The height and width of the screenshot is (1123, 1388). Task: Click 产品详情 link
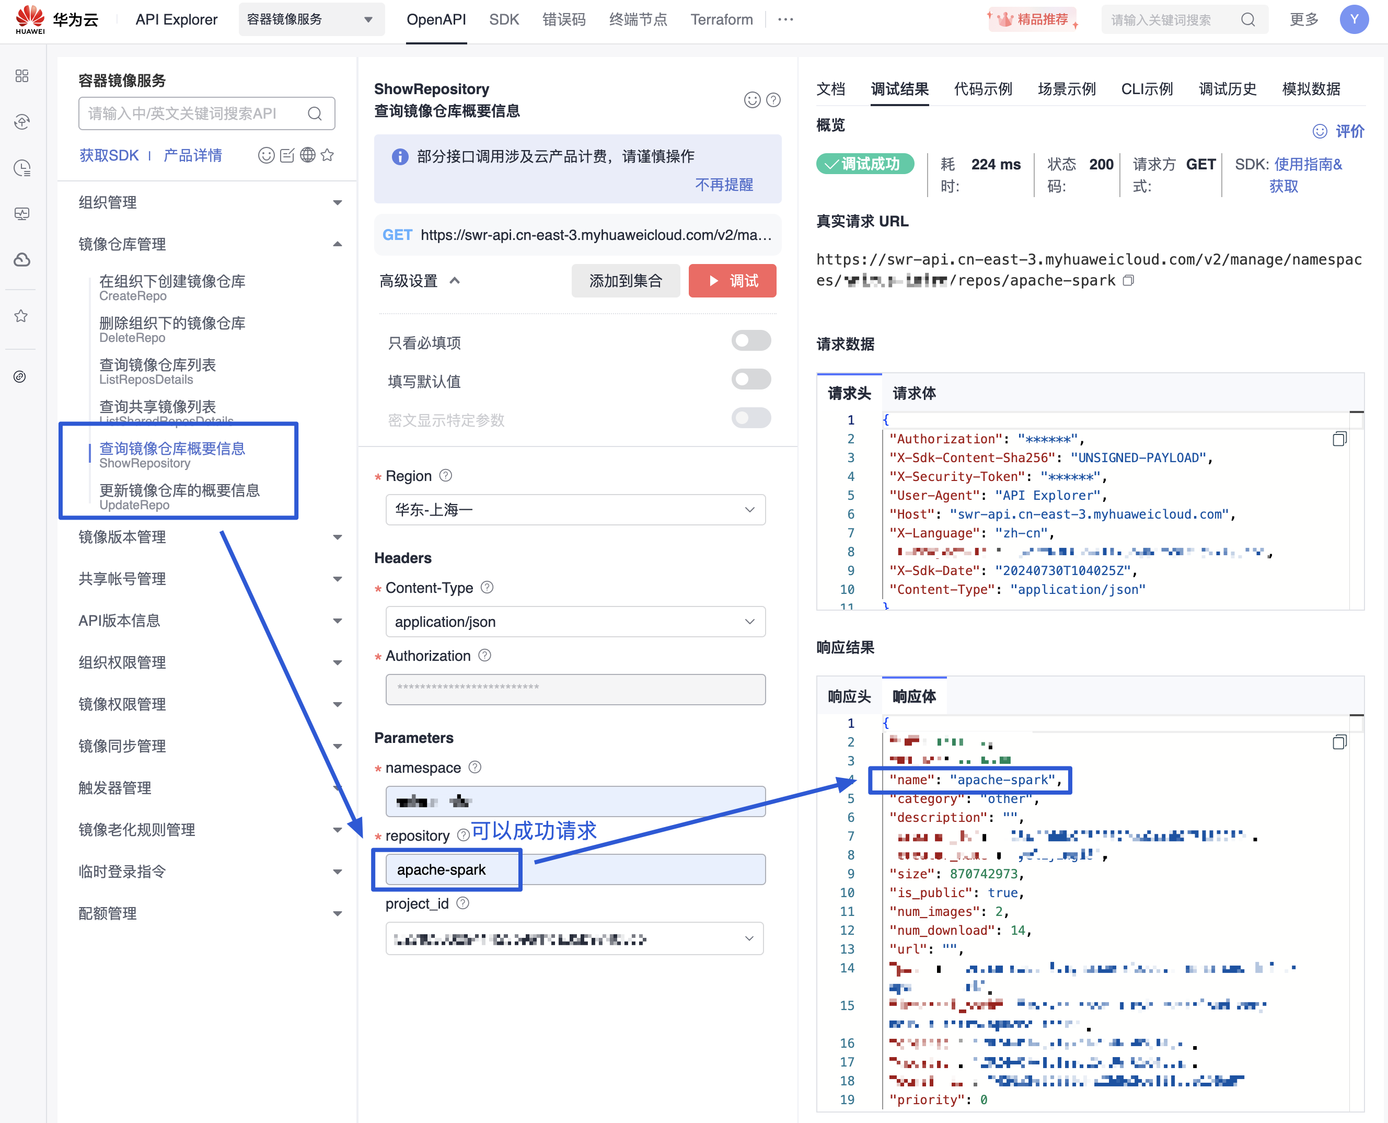tap(193, 155)
